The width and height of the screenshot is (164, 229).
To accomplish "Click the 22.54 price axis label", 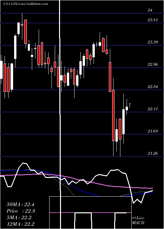I will [153, 87].
